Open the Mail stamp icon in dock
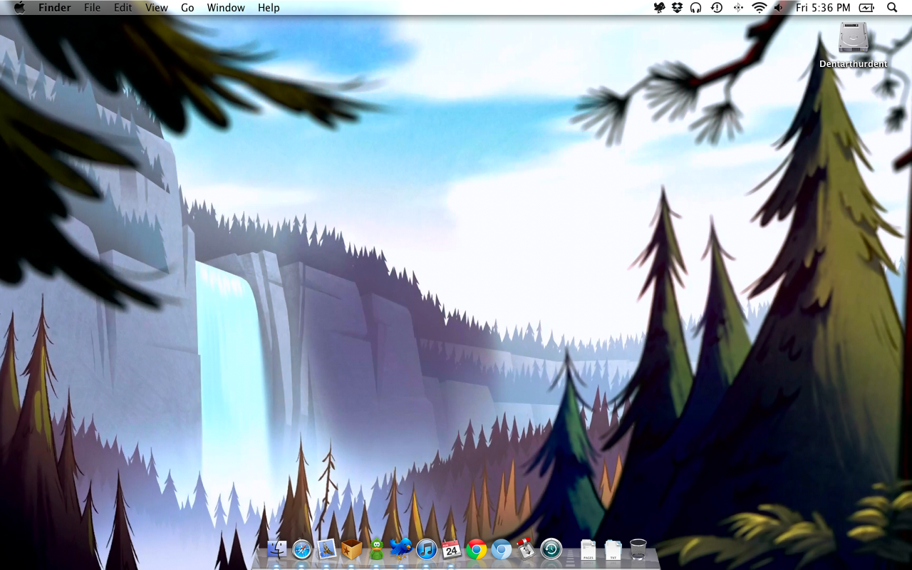The width and height of the screenshot is (912, 570). click(327, 549)
